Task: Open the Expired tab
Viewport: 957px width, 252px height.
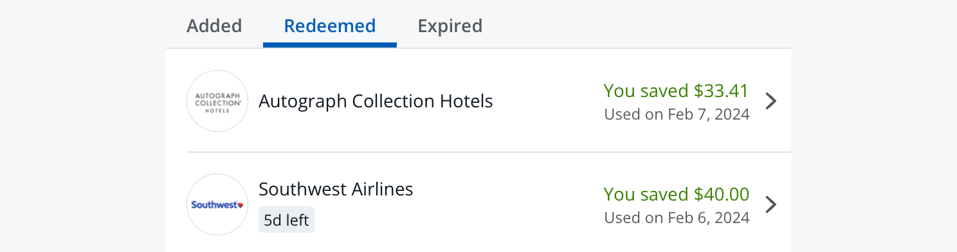Action: (450, 26)
